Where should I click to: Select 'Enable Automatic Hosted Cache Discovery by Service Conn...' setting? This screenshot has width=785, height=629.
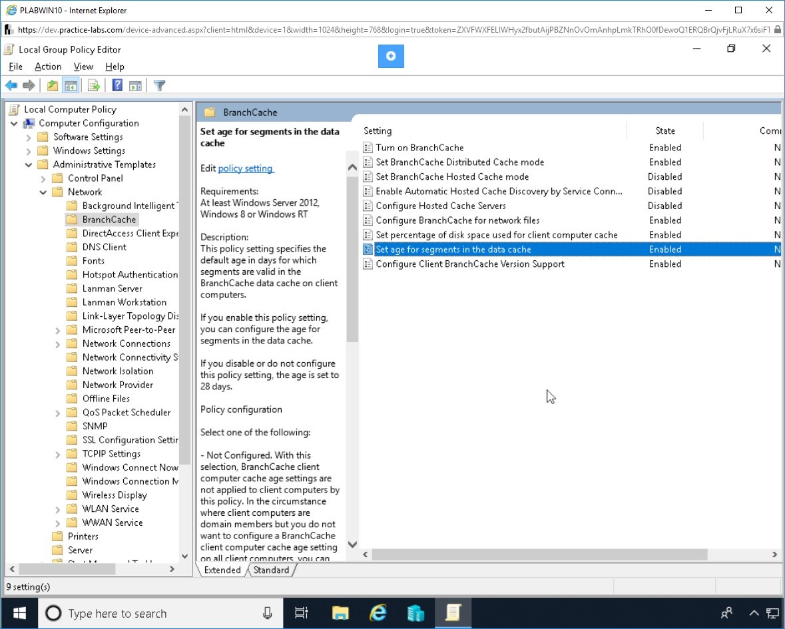499,191
